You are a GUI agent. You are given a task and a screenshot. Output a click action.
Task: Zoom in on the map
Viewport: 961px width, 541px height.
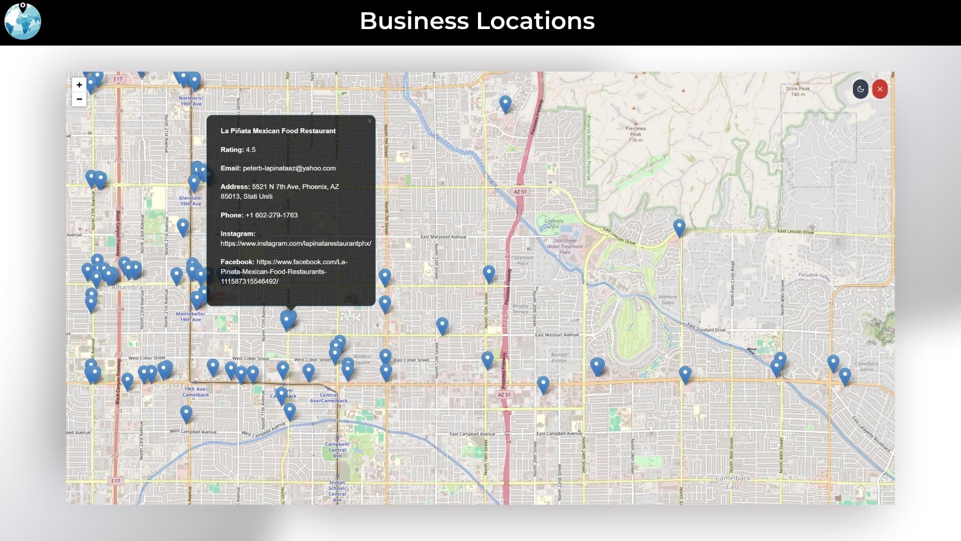tap(79, 85)
